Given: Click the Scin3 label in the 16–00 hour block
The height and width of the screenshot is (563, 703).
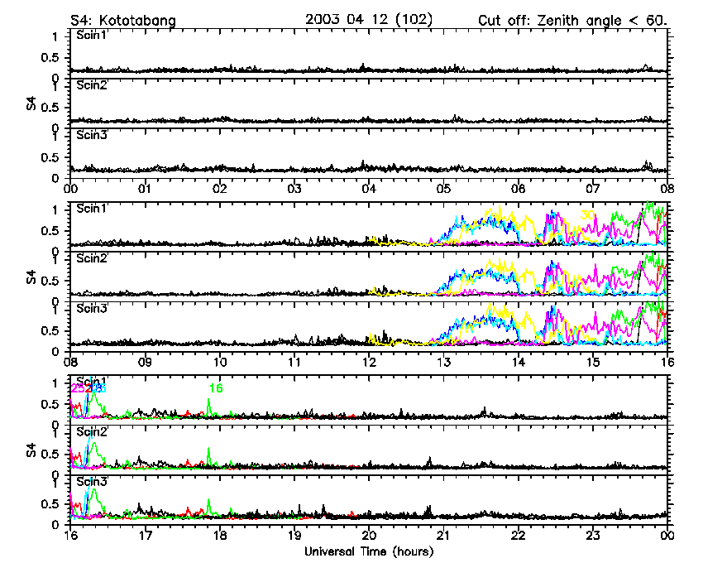Looking at the screenshot, I should 92,482.
